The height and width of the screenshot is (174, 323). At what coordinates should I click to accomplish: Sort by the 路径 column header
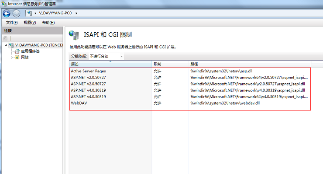pyautogui.click(x=250, y=64)
